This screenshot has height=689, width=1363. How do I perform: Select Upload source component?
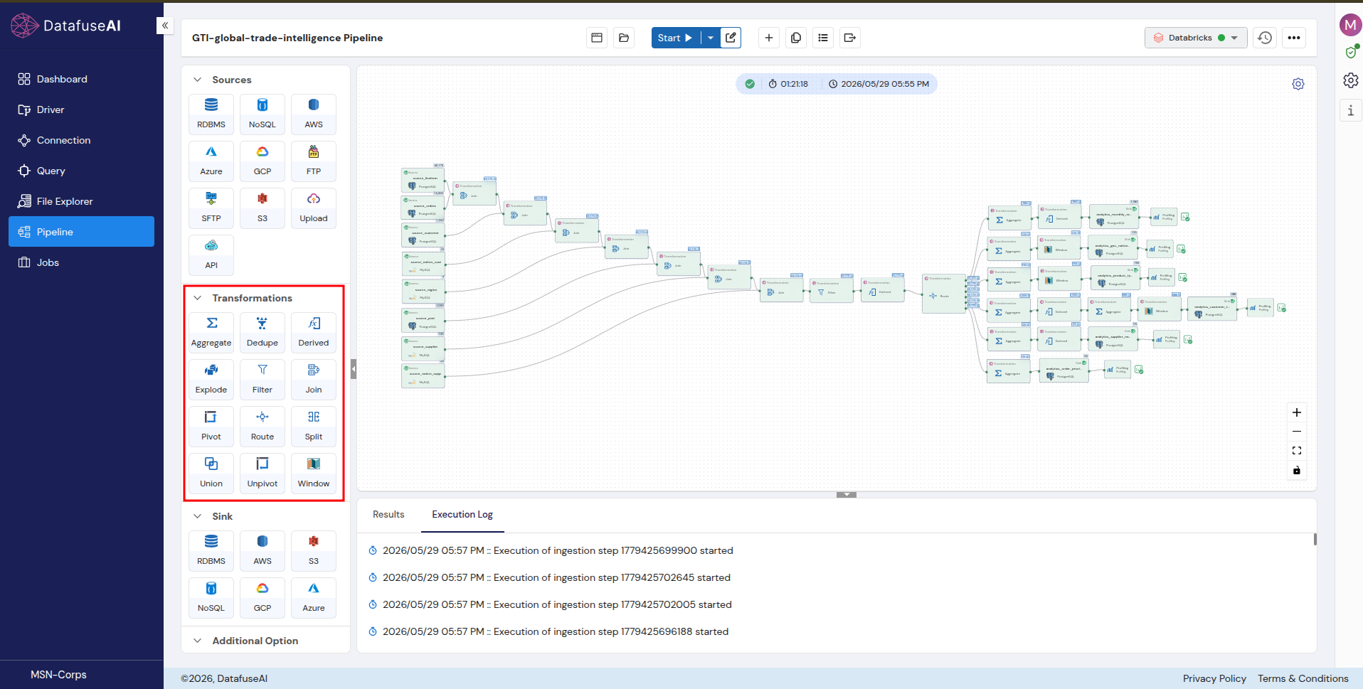(314, 208)
